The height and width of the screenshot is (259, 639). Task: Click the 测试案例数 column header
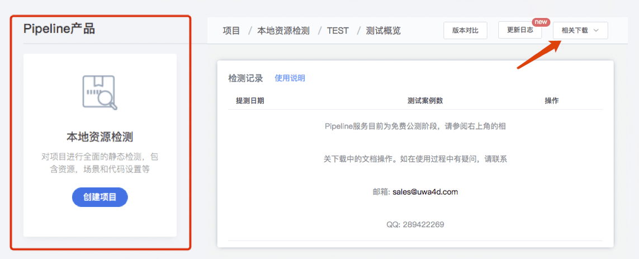click(x=425, y=101)
